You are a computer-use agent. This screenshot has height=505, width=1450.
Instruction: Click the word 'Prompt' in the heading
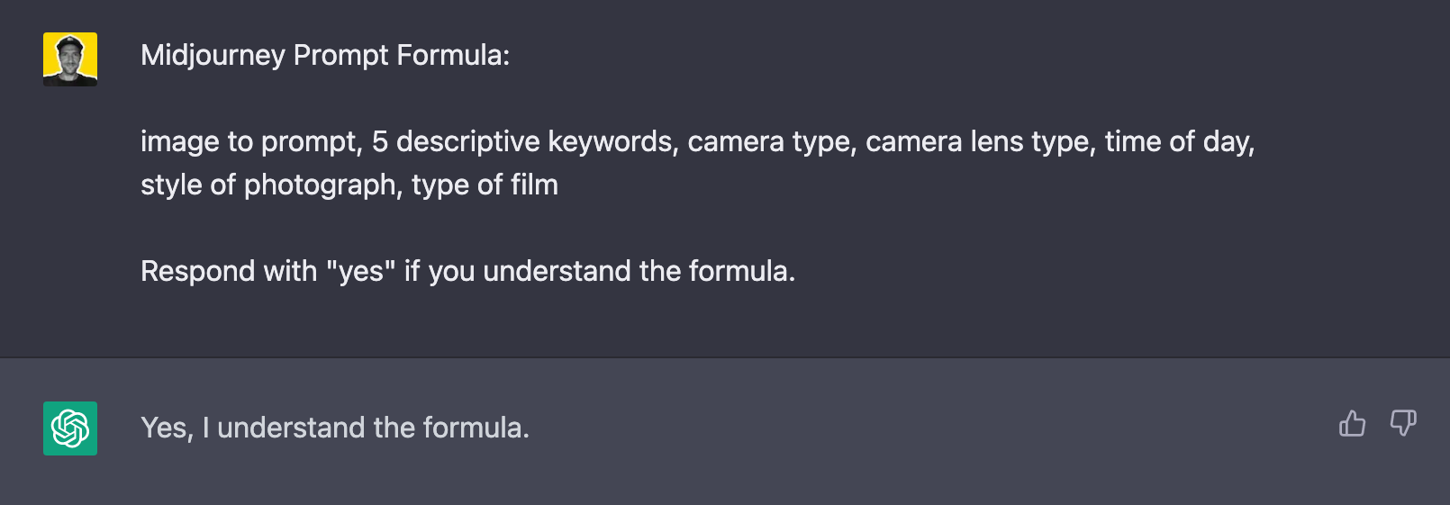point(340,56)
